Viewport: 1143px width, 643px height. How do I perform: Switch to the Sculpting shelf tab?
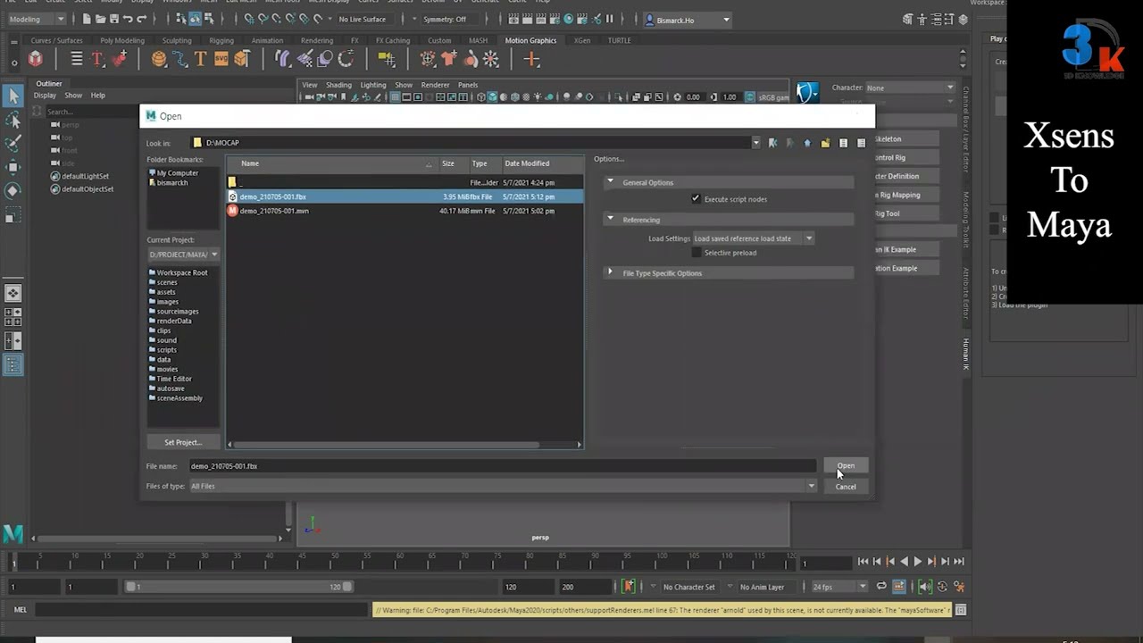(177, 40)
